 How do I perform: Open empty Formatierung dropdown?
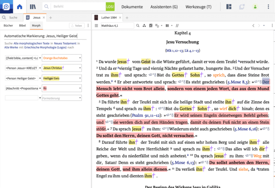point(62,98)
